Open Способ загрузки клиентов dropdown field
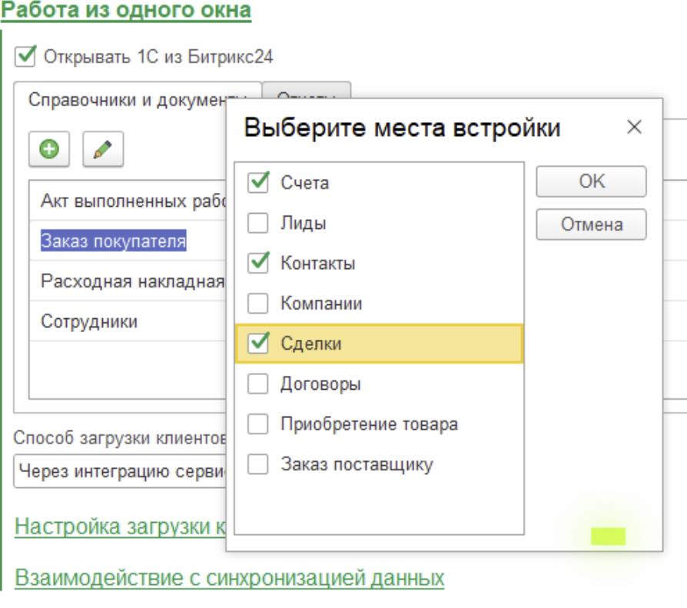687x608 pixels. click(119, 470)
